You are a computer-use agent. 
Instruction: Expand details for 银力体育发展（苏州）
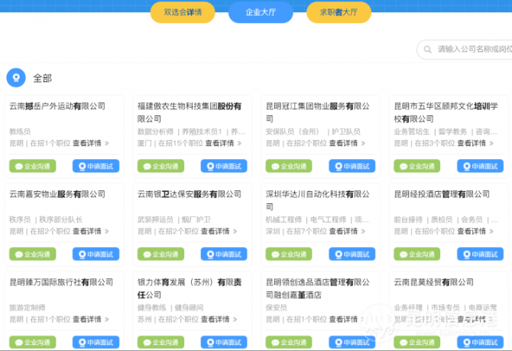point(219,320)
